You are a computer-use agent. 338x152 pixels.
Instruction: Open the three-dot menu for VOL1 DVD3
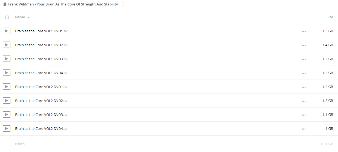(303, 59)
